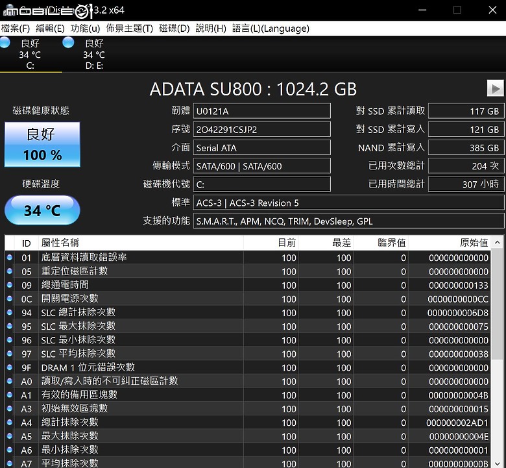Click the total host reads value 117 GB
Image resolution: width=506 pixels, height=468 pixels.
[x=466, y=111]
